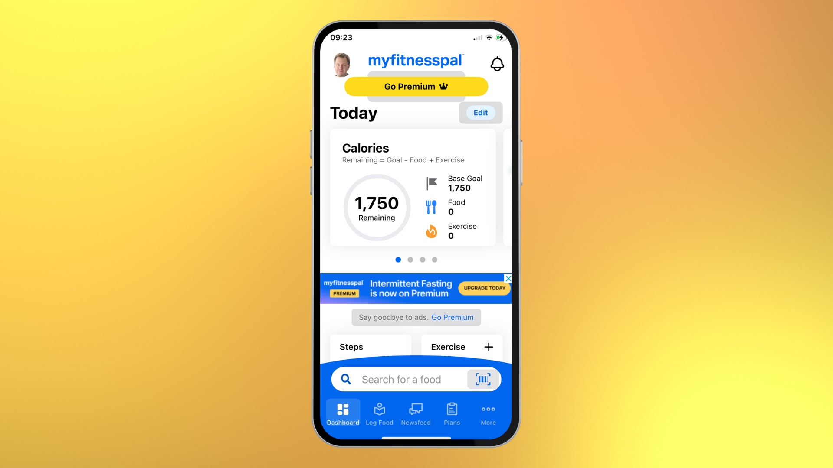This screenshot has width=833, height=468.
Task: Tap the barcode scanner icon
Action: [482, 380]
